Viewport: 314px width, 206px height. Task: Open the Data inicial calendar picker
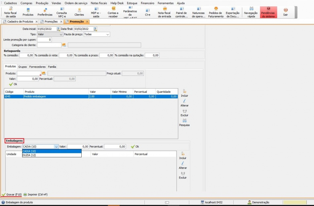[x=58, y=29]
